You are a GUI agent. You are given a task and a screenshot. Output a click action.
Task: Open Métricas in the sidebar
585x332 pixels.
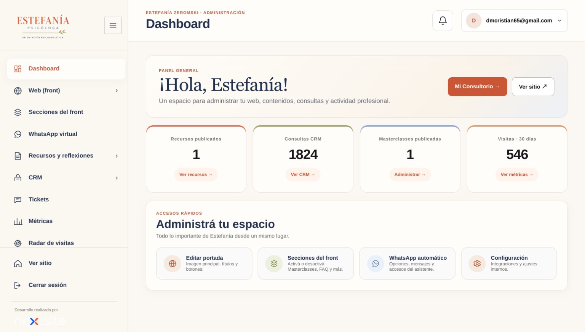coord(66,221)
